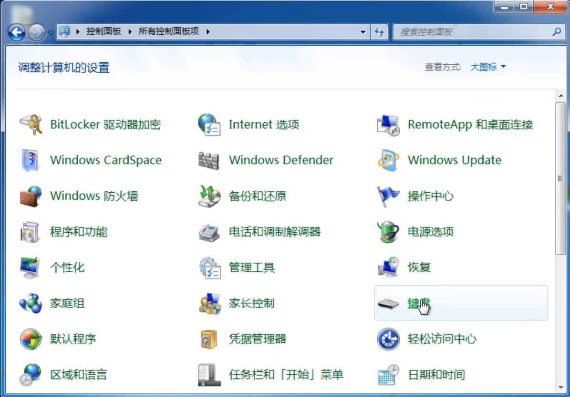The image size is (570, 397).
Task: Open the 程序和功能 link
Action: 79,232
